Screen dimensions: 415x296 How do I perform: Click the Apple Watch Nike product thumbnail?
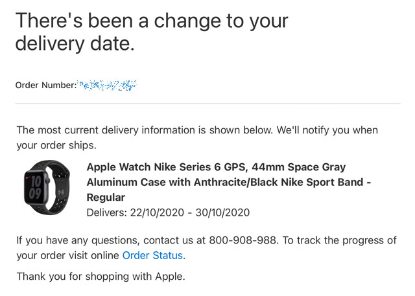point(47,187)
